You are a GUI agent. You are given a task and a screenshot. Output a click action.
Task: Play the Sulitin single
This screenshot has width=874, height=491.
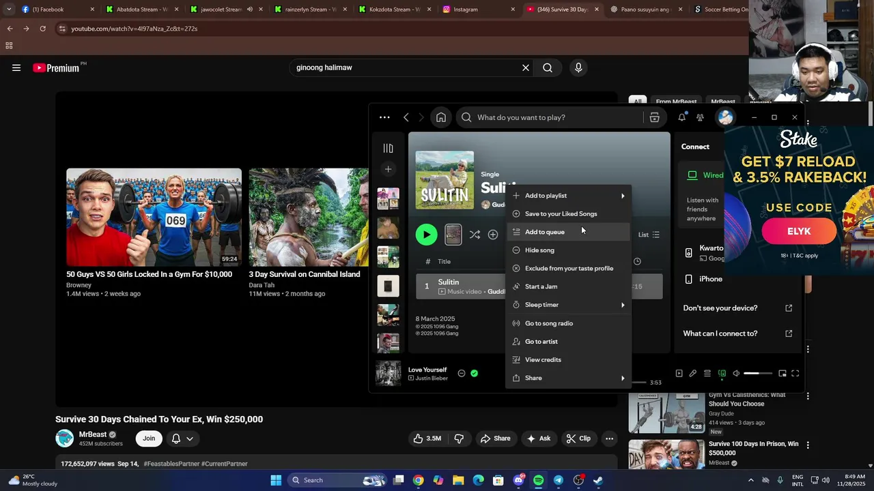(x=426, y=235)
